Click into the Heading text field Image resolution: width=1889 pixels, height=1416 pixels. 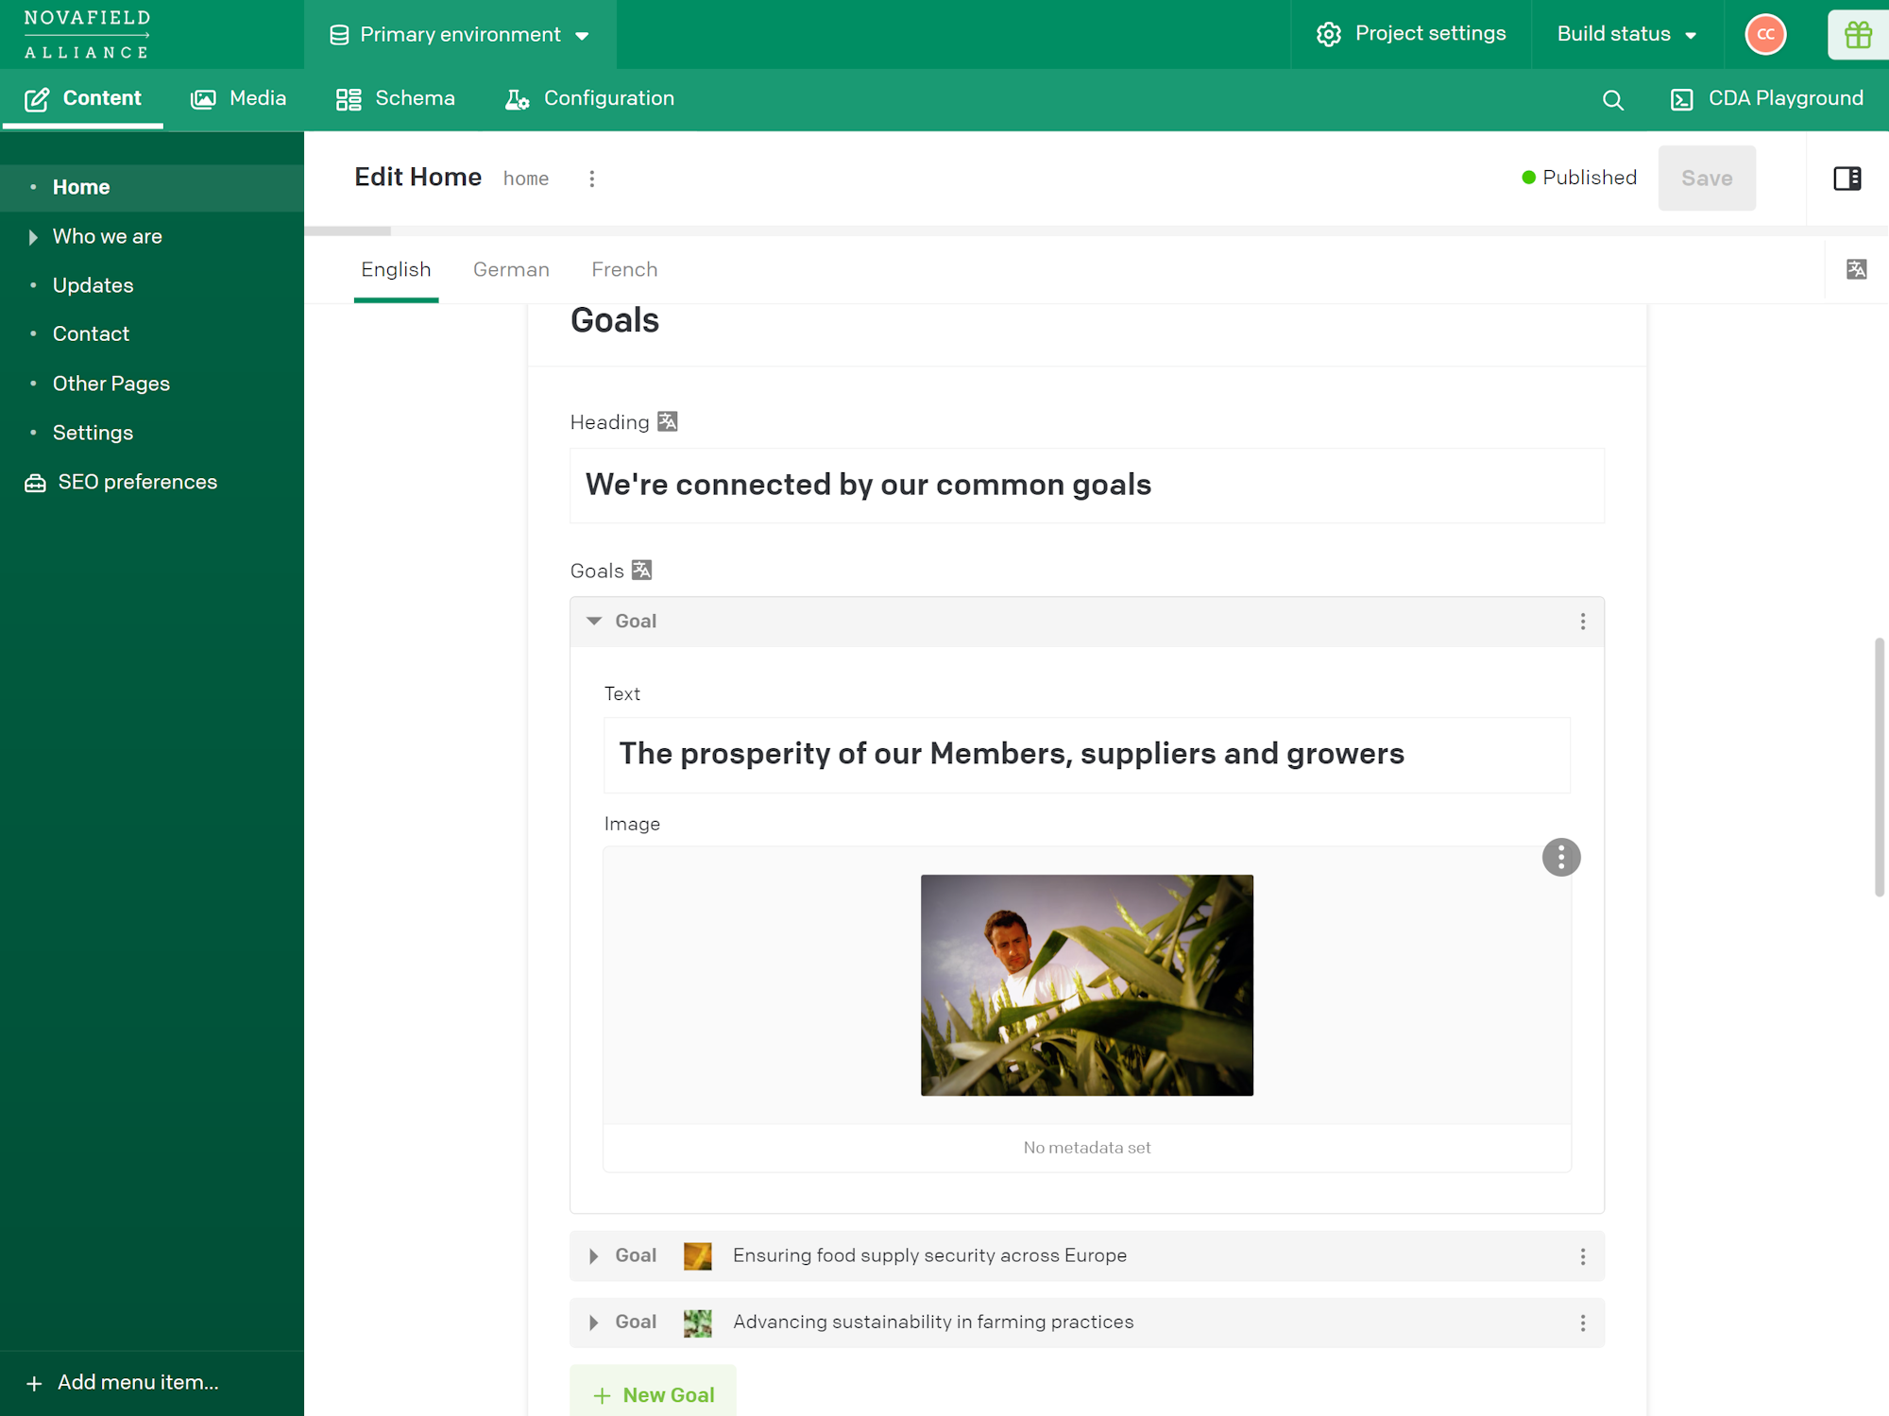1086,486
